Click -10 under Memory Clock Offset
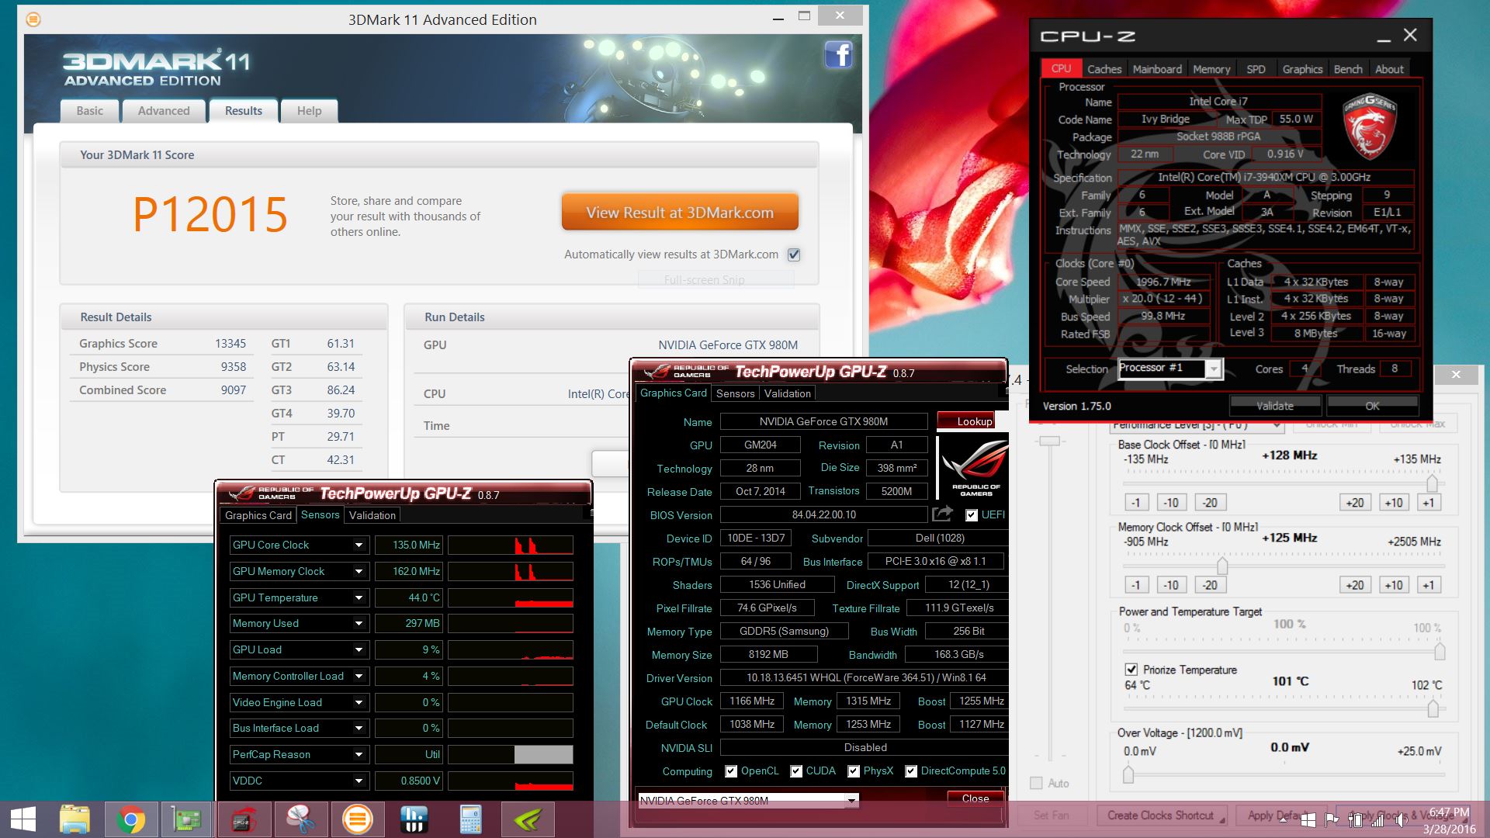The height and width of the screenshot is (838, 1490). 1172,585
